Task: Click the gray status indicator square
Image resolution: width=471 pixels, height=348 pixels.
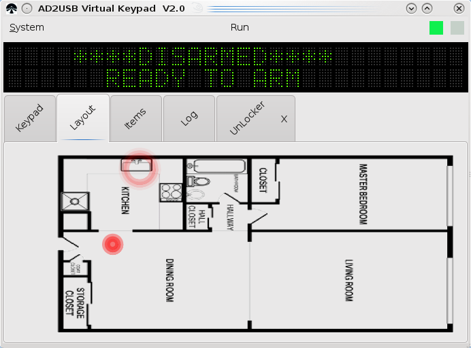Action: (x=457, y=28)
